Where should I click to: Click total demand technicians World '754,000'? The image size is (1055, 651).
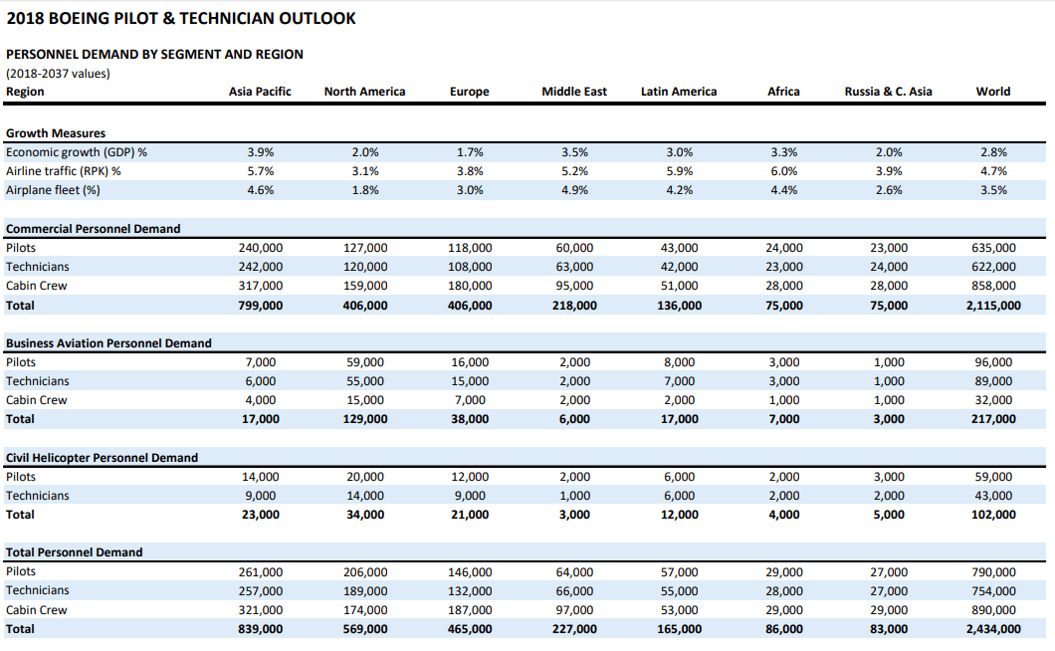point(993,591)
